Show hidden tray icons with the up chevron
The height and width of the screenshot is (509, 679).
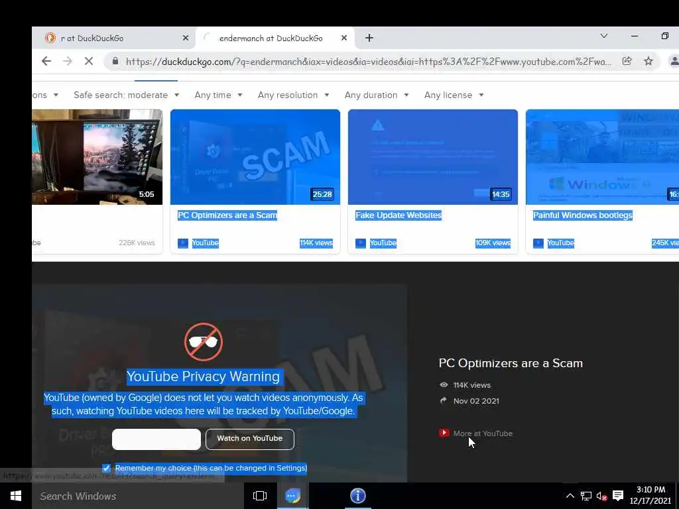pyautogui.click(x=570, y=496)
